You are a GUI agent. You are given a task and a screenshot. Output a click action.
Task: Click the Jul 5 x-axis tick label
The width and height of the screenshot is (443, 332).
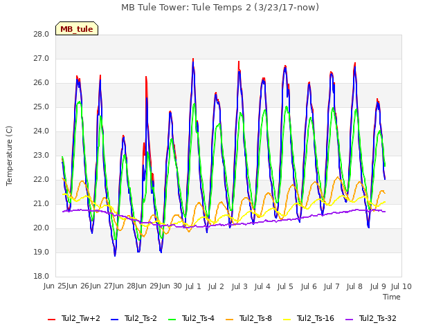[x=285, y=286]
